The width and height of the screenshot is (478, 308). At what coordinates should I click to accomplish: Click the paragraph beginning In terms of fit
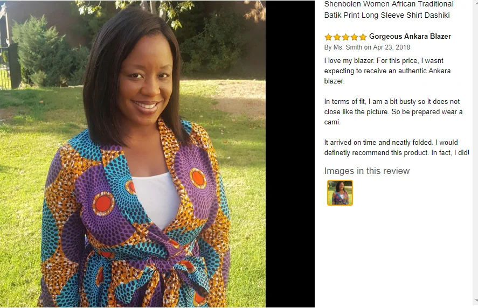click(x=393, y=111)
